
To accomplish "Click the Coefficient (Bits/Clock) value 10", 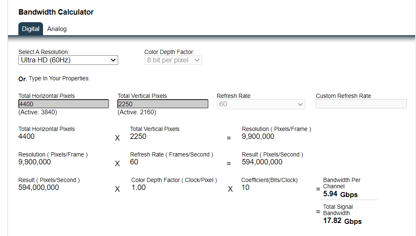I will 245,187.
